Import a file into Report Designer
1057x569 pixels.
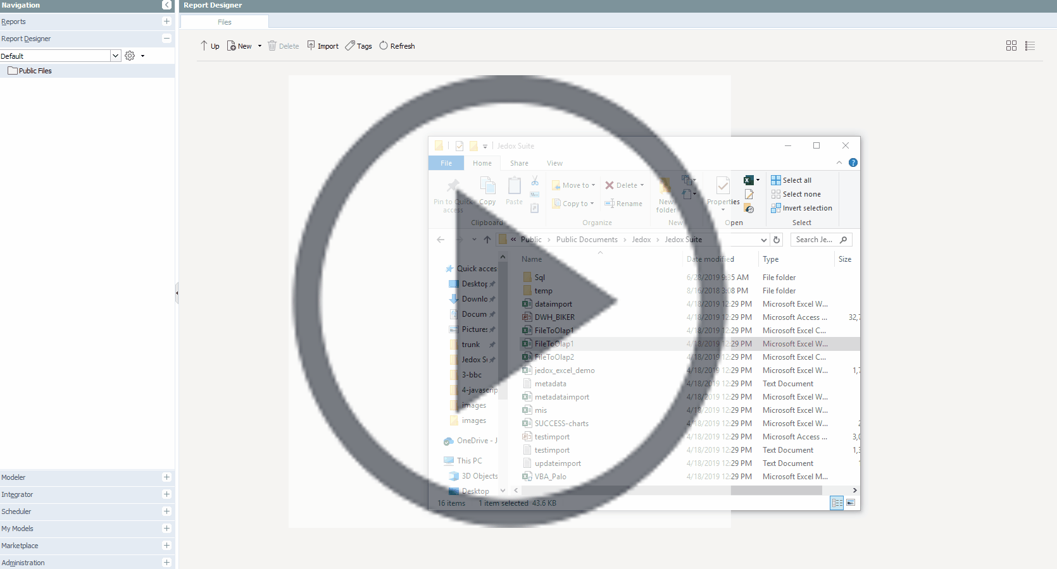click(x=322, y=46)
